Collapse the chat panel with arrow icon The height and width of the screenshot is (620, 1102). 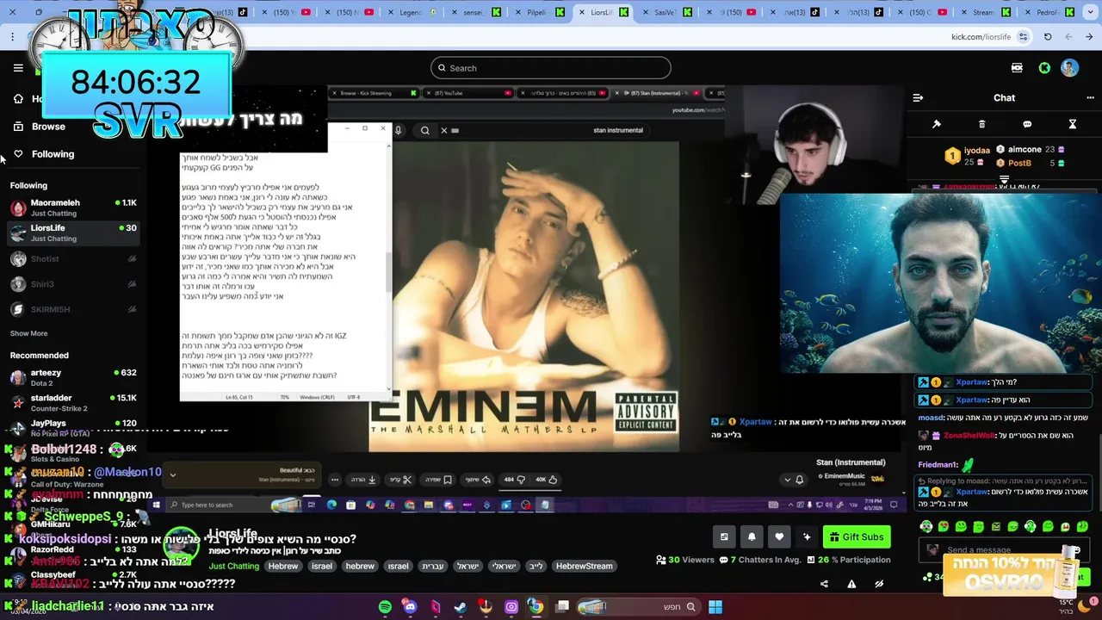click(918, 98)
